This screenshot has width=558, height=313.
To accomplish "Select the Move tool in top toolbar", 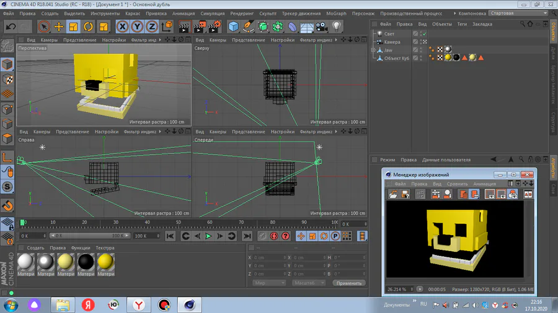I will tap(59, 27).
